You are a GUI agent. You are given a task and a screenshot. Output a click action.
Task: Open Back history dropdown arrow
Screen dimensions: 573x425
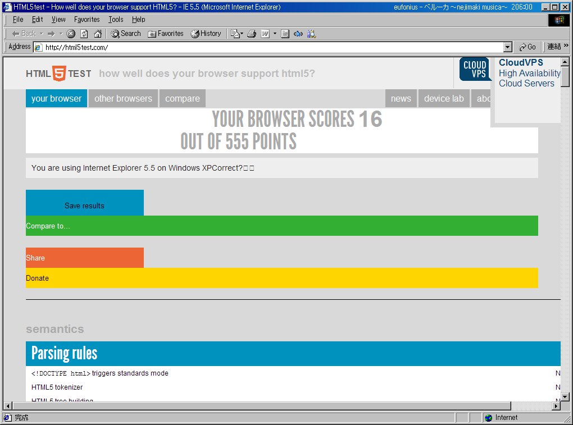42,34
